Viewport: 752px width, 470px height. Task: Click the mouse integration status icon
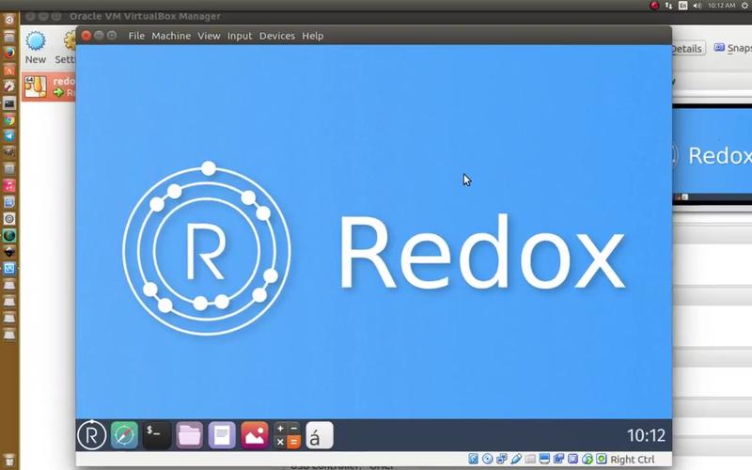coord(587,459)
